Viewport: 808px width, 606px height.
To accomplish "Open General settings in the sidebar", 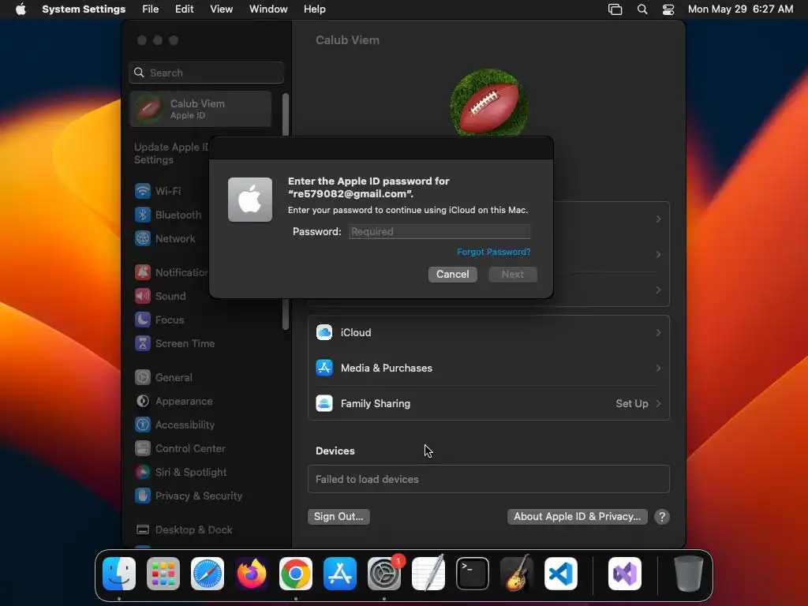I will point(163,378).
